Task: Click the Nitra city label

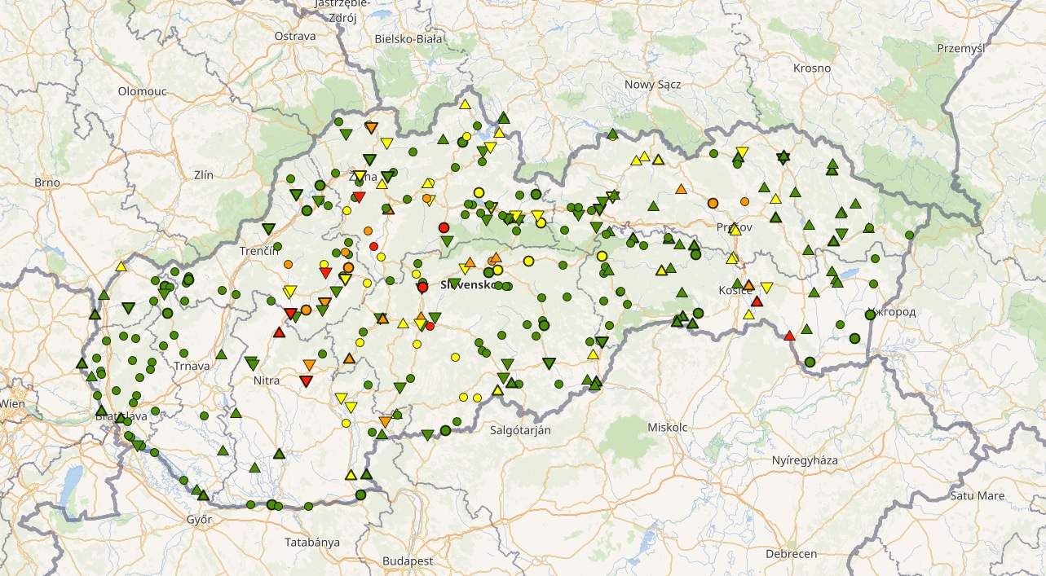Action: pos(267,380)
